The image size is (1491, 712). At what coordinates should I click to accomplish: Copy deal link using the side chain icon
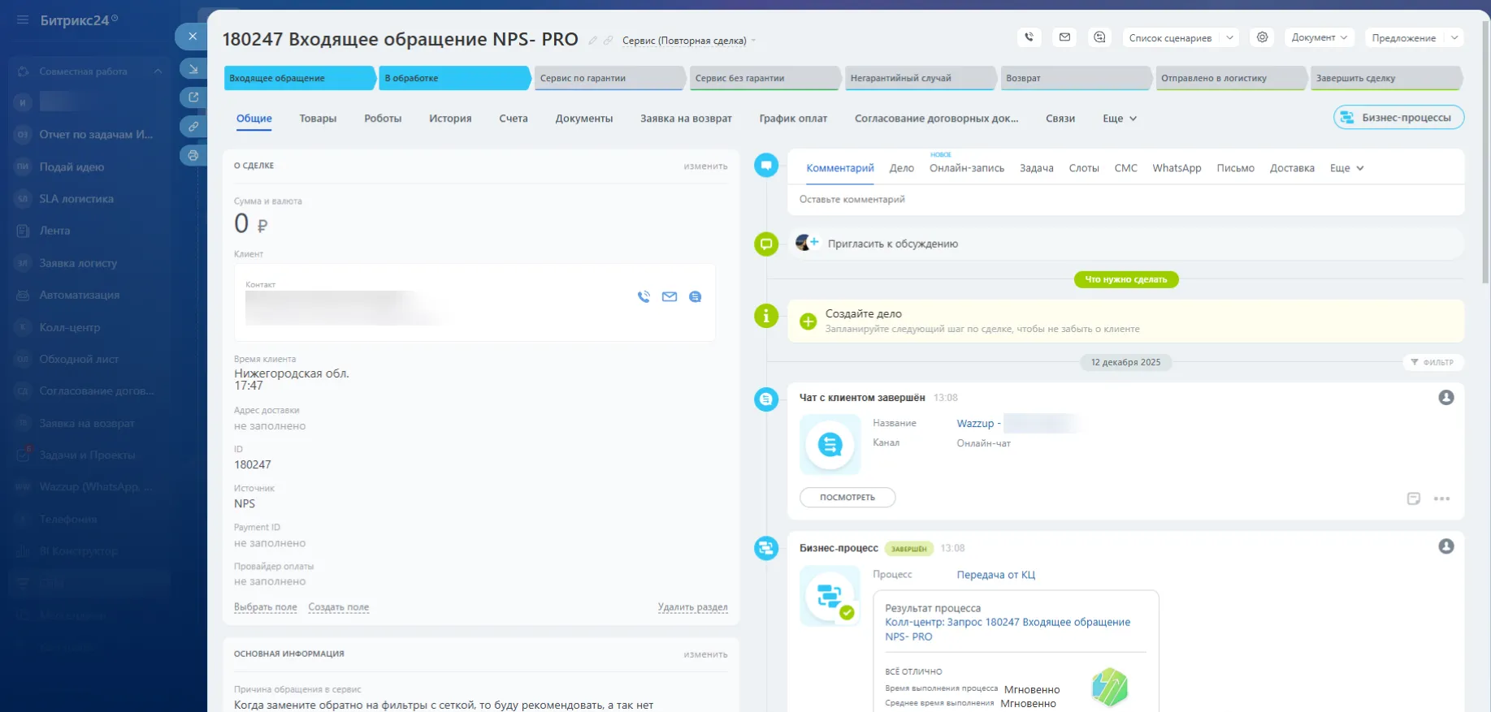click(193, 127)
